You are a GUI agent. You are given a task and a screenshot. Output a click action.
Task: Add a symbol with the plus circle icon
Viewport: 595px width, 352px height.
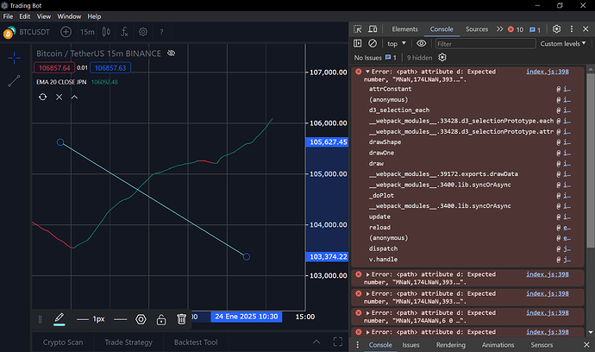coord(66,32)
